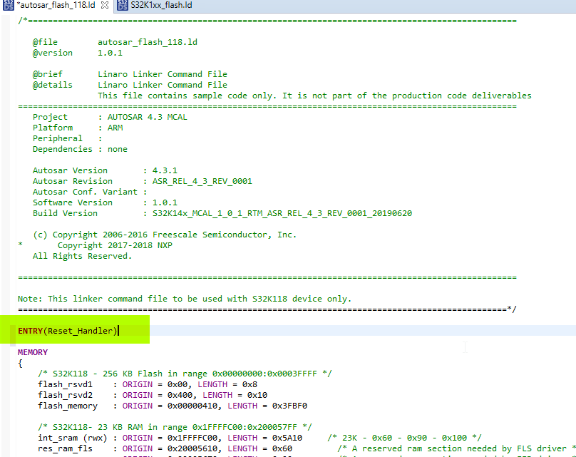
Task: Switch to the autosar_flash_118.ld tab
Action: click(57, 5)
